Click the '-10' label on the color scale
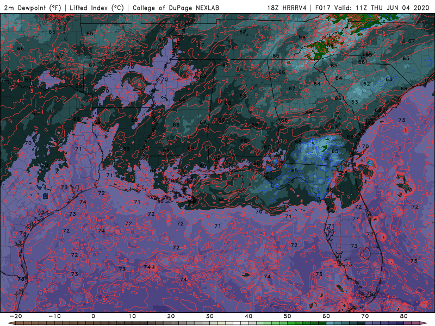The height and width of the screenshot is (326, 435). pyautogui.click(x=54, y=316)
